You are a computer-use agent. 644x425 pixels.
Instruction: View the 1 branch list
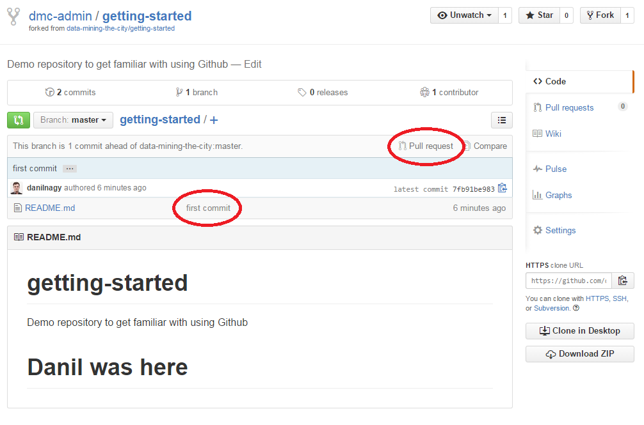197,92
